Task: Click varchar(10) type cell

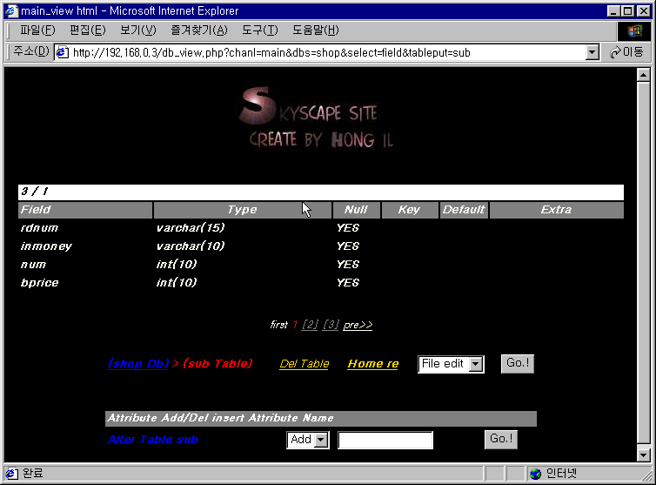Action: (x=191, y=246)
